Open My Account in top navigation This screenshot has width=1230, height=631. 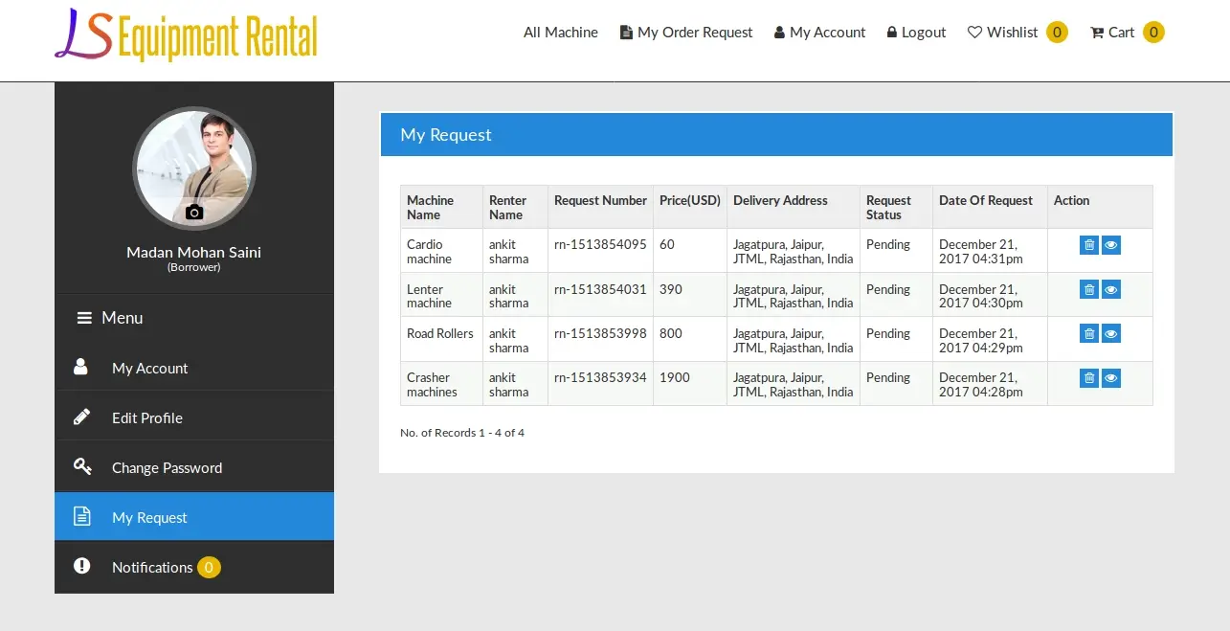coord(819,33)
